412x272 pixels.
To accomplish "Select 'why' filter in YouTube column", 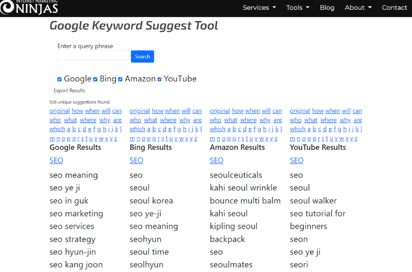I will (x=345, y=120).
